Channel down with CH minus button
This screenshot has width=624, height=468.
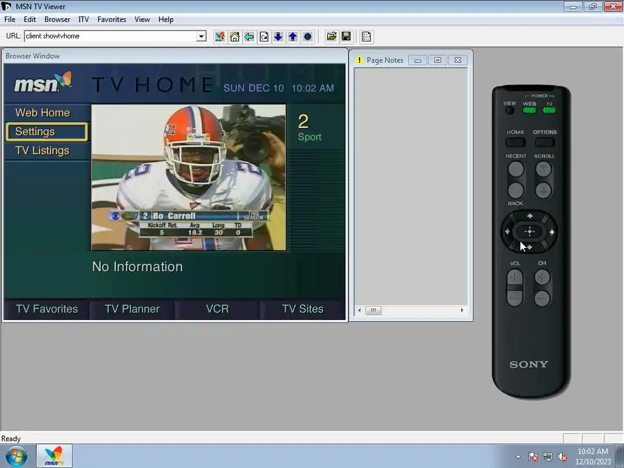pyautogui.click(x=542, y=298)
